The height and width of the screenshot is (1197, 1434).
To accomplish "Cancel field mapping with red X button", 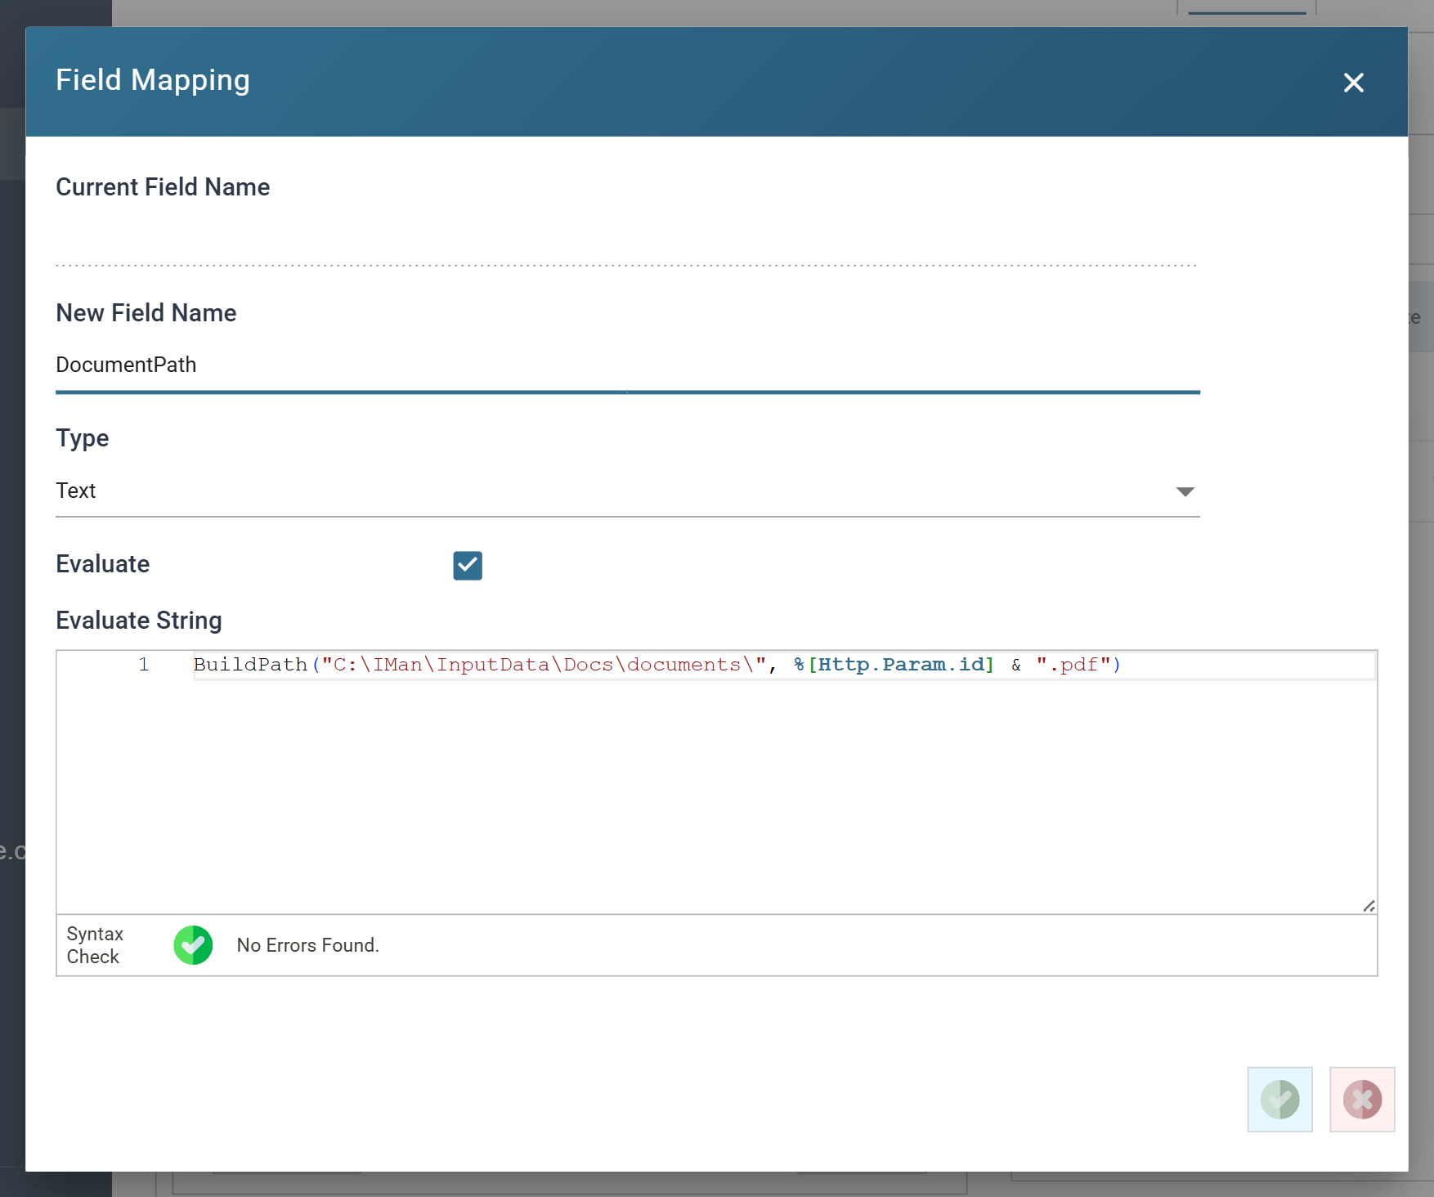I will [x=1362, y=1099].
